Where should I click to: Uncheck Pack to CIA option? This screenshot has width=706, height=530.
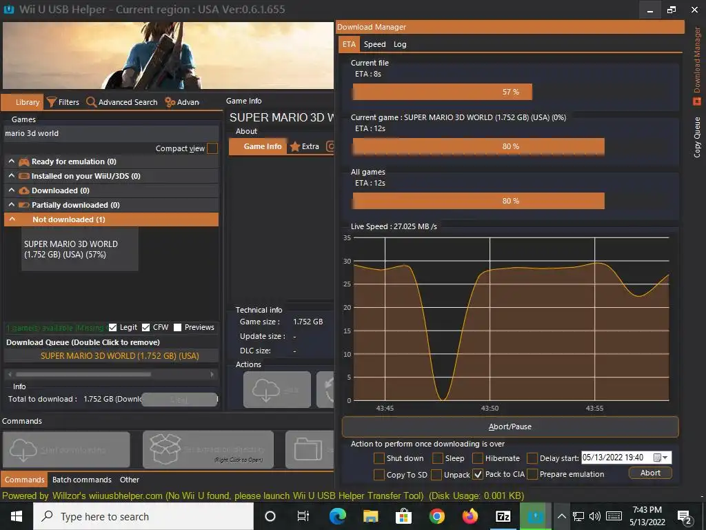[478, 475]
